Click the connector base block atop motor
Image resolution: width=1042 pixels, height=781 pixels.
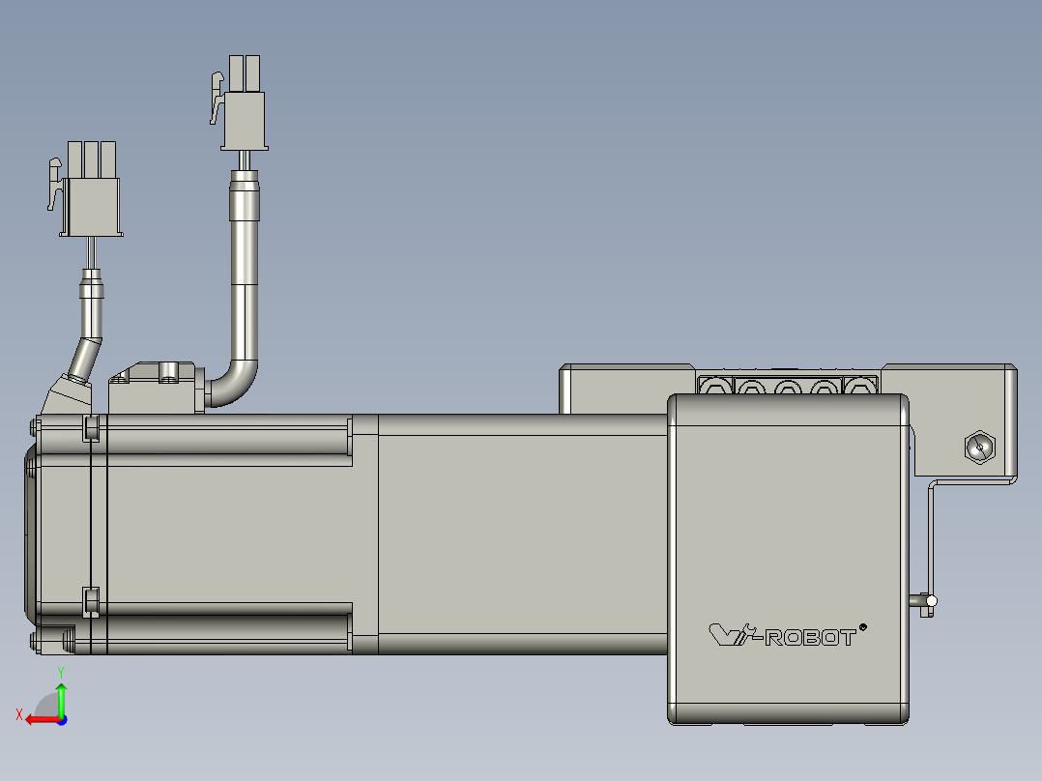153,387
